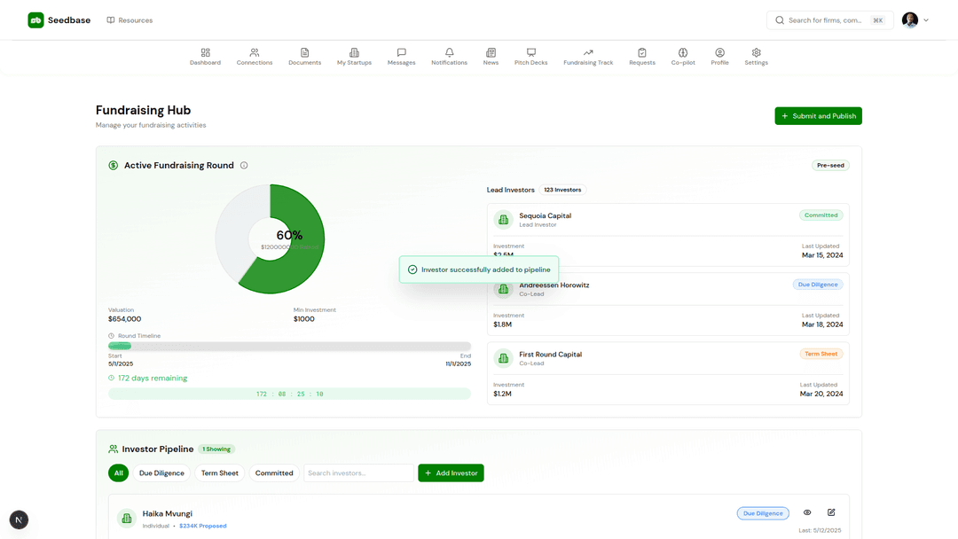958x539 pixels.
Task: View Haika Mvungi using the eye icon
Action: (806, 512)
